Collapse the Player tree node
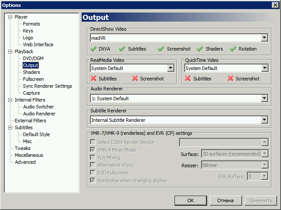Viewport: 281px width, 210px height. pos(10,17)
